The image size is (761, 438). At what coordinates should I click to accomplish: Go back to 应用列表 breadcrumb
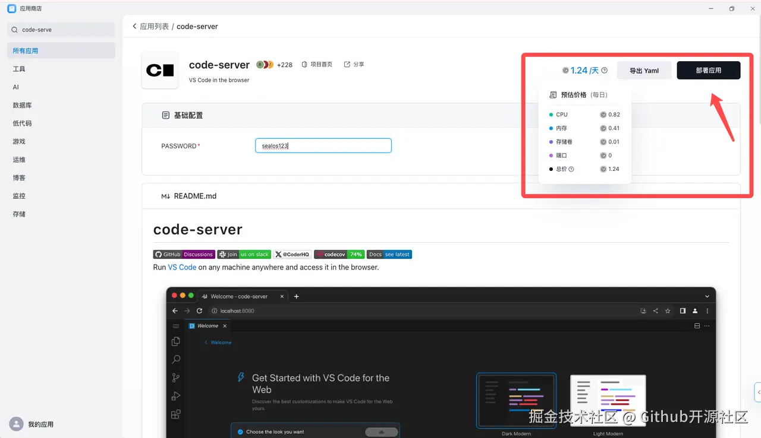155,26
